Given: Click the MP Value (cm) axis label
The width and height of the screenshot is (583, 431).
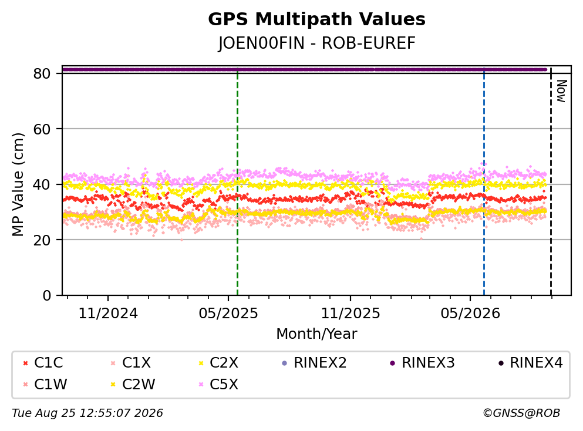Looking at the screenshot, I should tap(18, 184).
